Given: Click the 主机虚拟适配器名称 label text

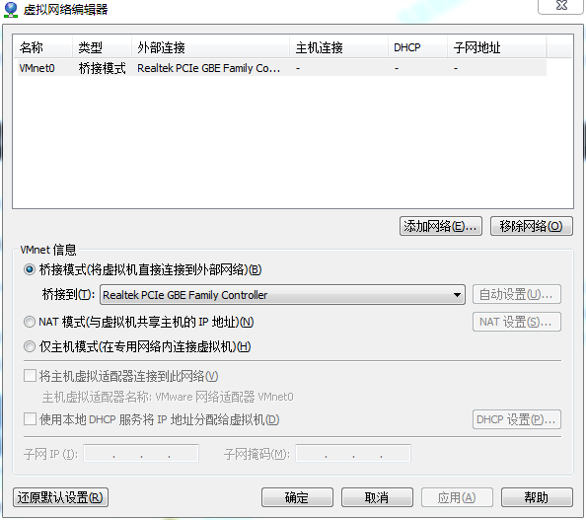Looking at the screenshot, I should [168, 397].
